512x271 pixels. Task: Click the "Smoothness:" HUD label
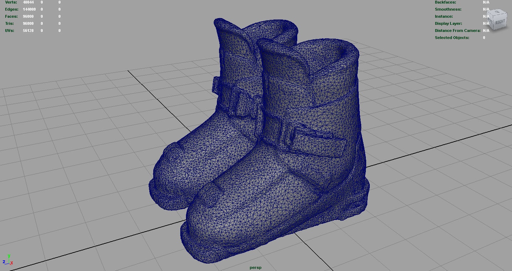click(448, 9)
